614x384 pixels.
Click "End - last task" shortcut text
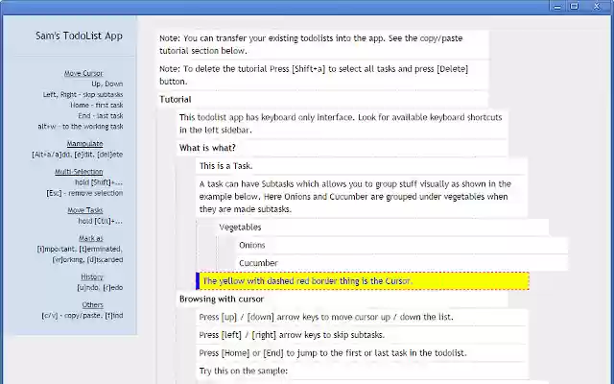coord(100,115)
